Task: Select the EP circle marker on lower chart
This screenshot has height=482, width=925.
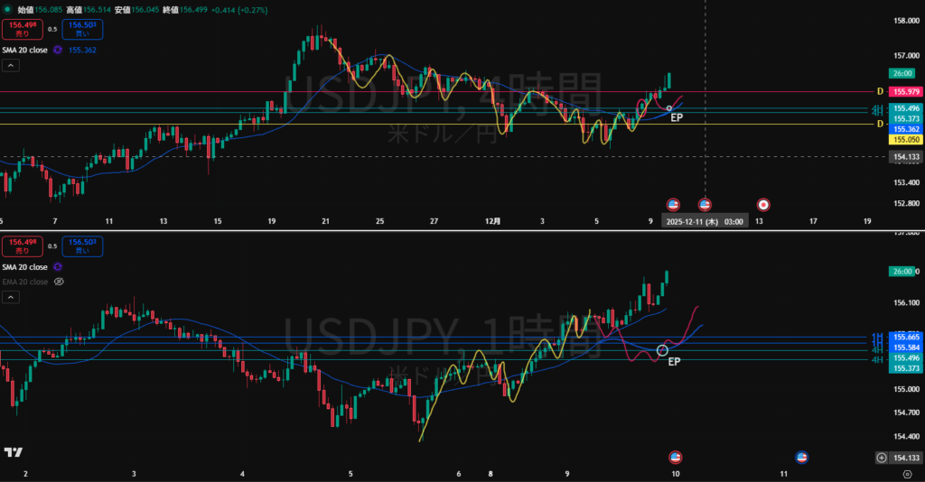Action: (662, 349)
